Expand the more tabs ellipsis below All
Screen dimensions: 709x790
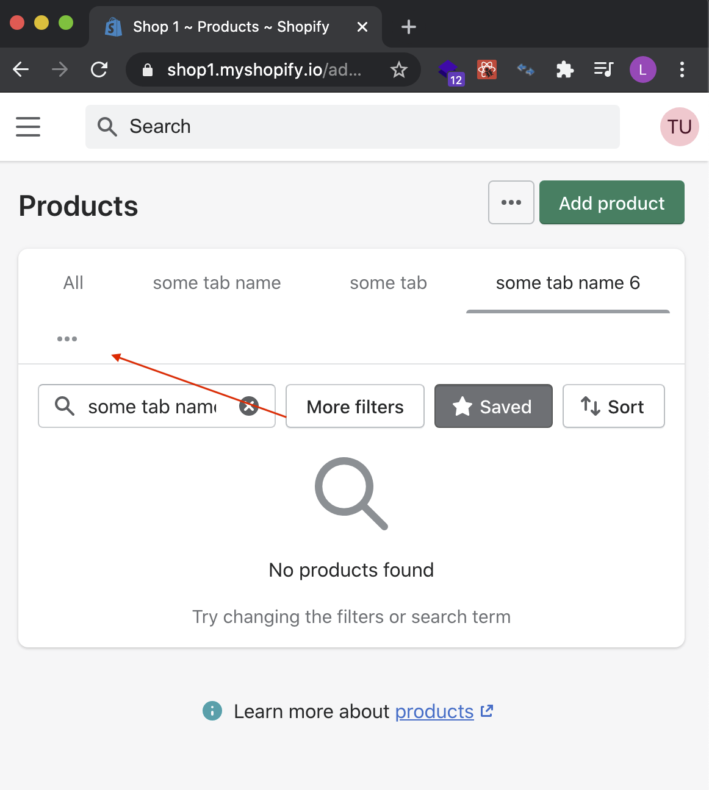coord(67,339)
